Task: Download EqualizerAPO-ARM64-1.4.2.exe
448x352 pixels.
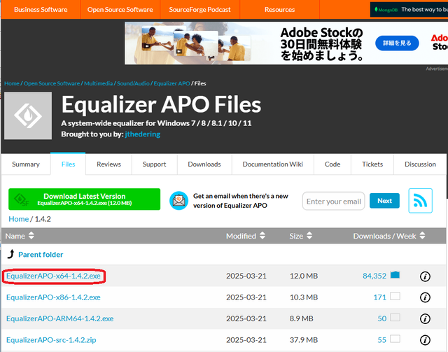Action: coord(59,318)
